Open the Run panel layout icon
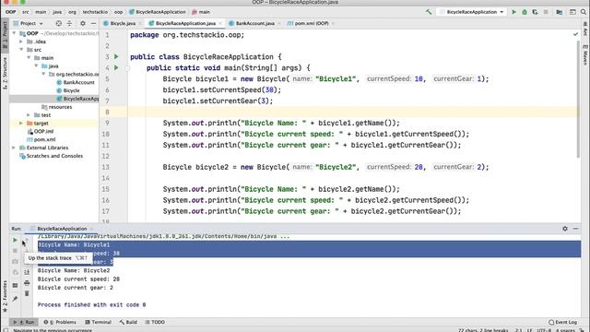The height and width of the screenshot is (332, 590). (15, 285)
